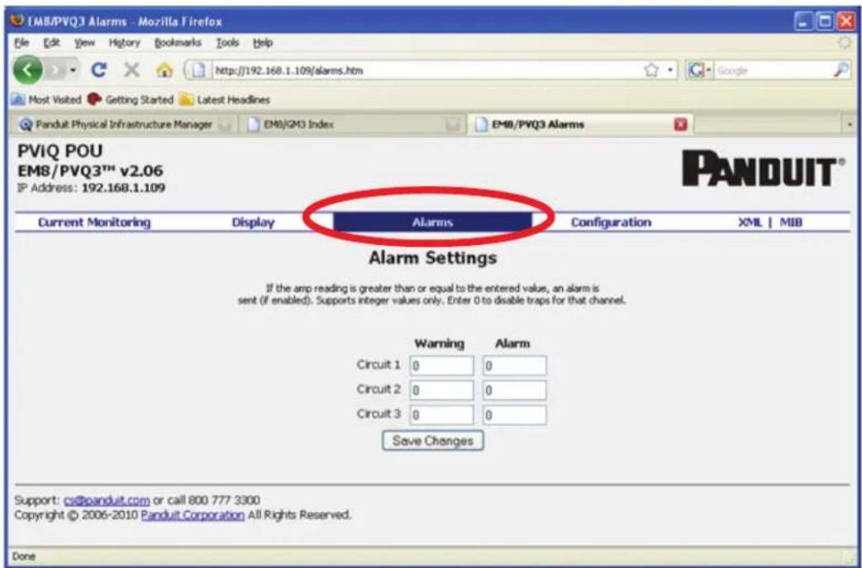
Task: Click Circuit 1 Warning field
Action: 441,365
